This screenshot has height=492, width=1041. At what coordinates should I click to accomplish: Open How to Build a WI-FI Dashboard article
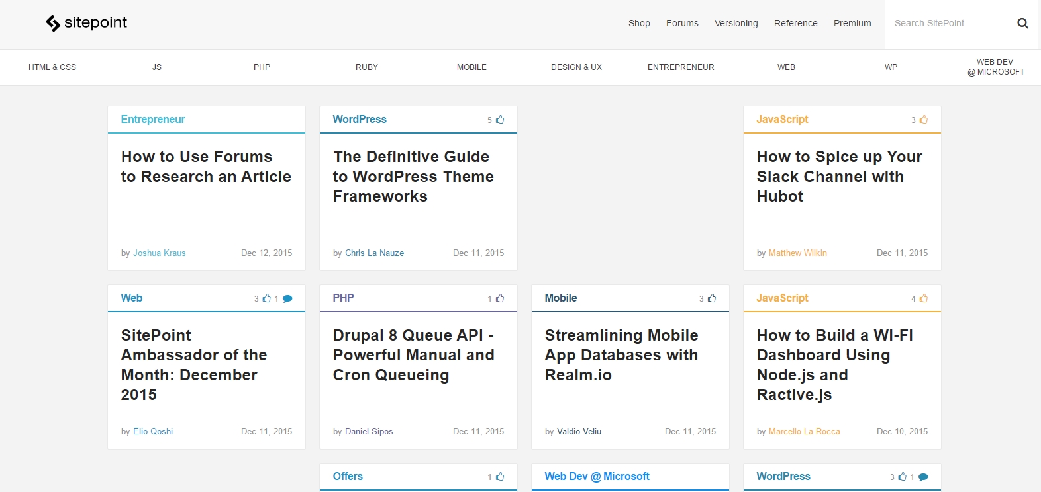click(x=835, y=365)
